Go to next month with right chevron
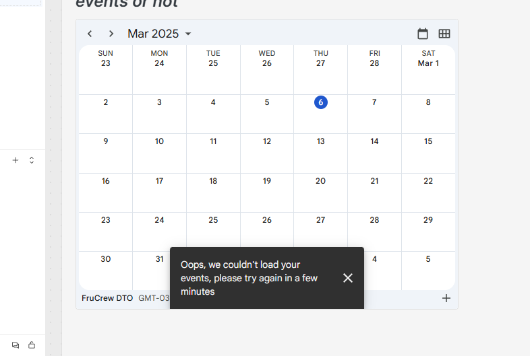 pyautogui.click(x=111, y=34)
